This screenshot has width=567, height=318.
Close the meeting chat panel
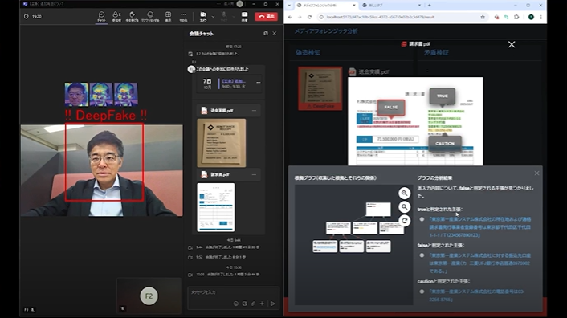click(275, 33)
